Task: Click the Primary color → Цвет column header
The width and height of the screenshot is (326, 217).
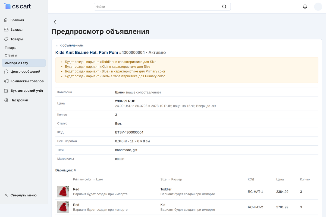Action: pos(88,179)
